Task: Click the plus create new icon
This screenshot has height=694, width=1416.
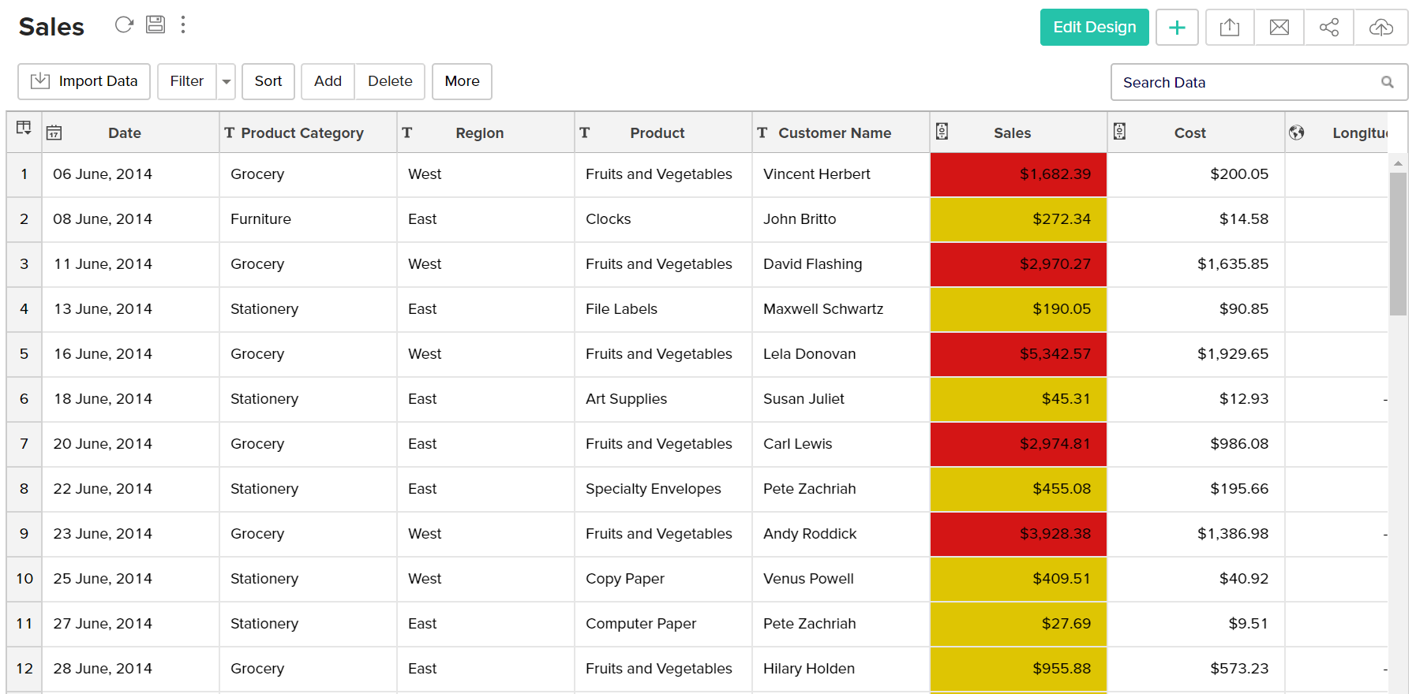Action: (1177, 28)
